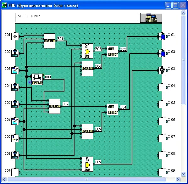Select AND gate block B09
The image size is (188, 184).
click(87, 164)
